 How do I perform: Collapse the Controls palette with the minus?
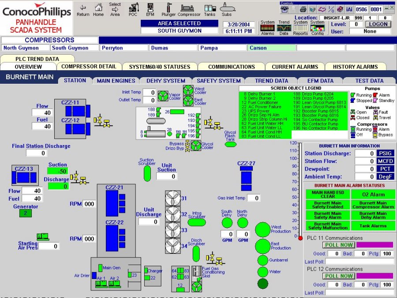(x=387, y=7)
